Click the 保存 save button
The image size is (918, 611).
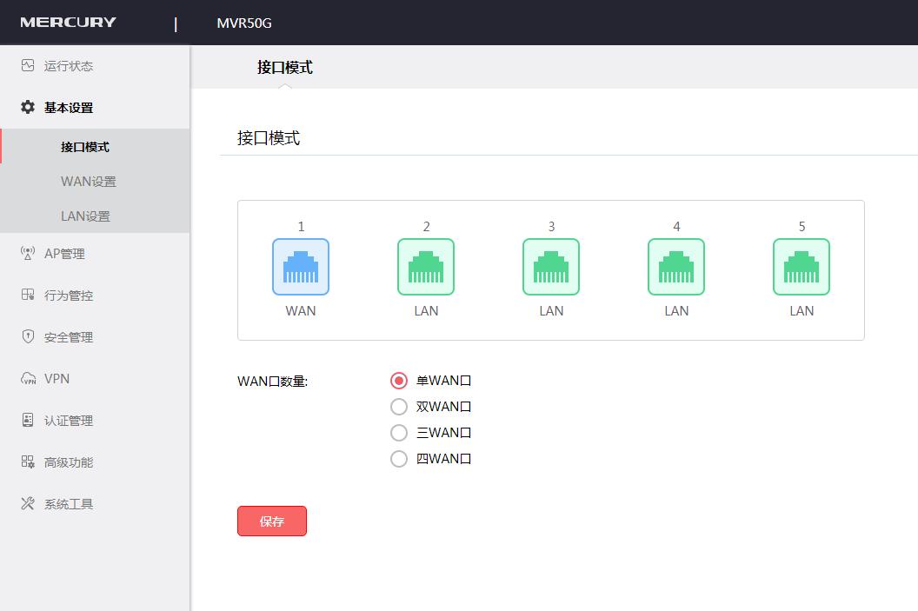pos(271,521)
